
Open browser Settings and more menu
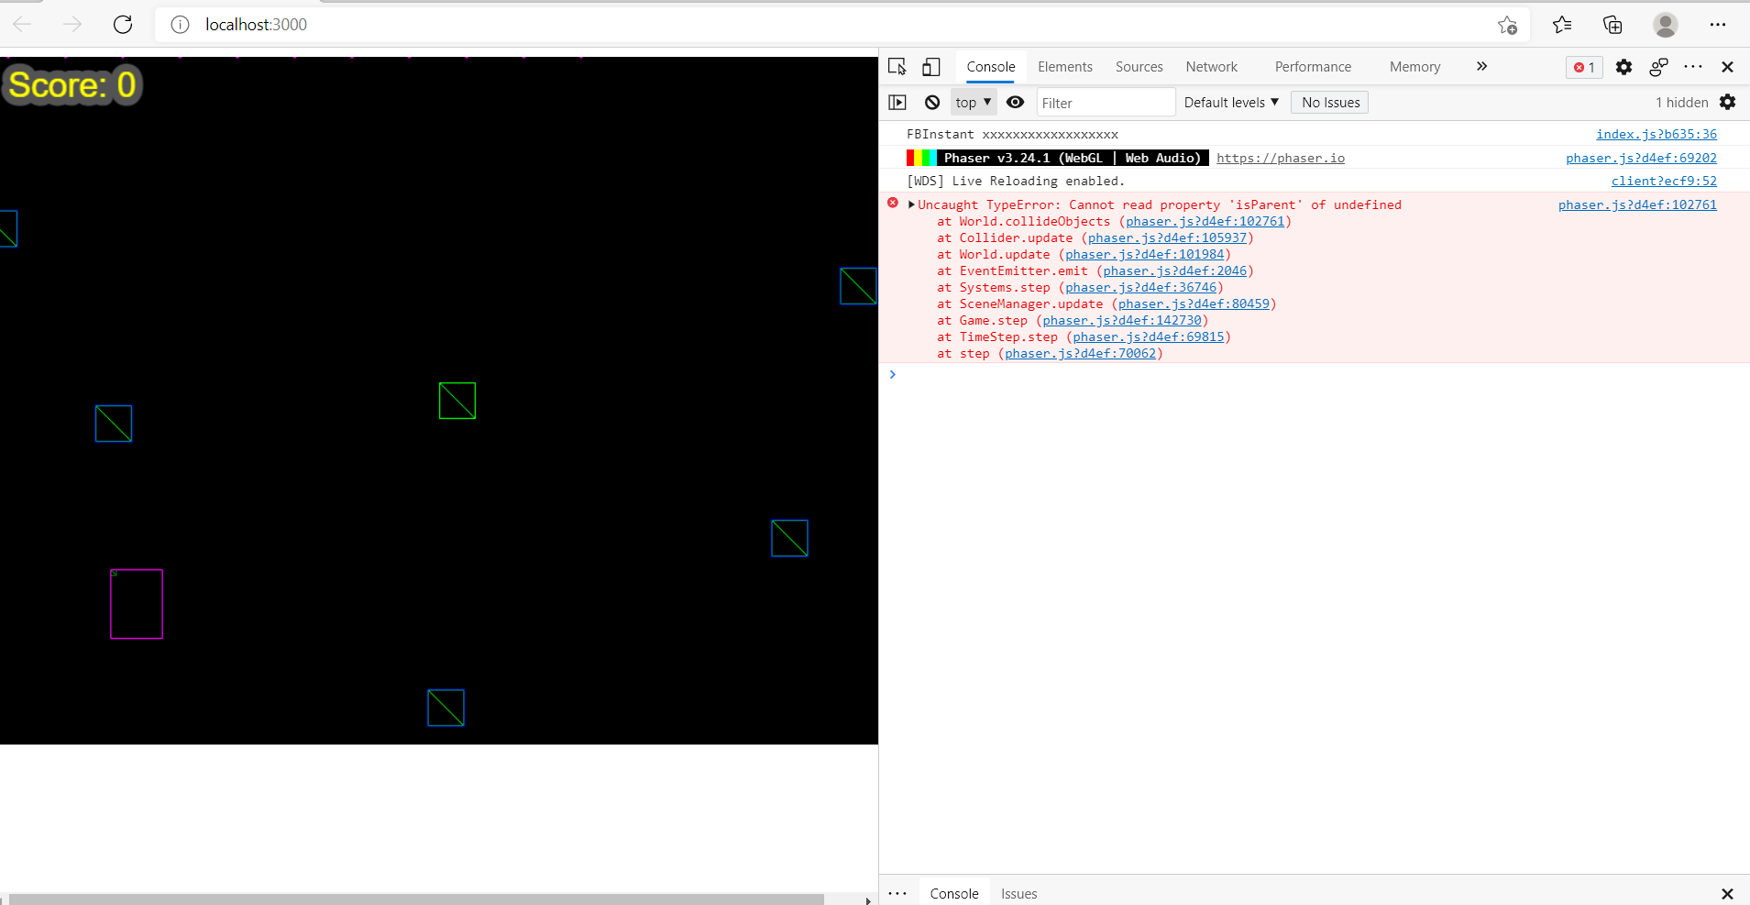pos(1718,25)
